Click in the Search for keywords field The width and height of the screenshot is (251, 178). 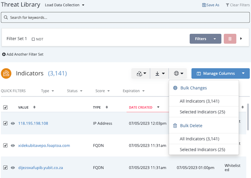coord(125,17)
